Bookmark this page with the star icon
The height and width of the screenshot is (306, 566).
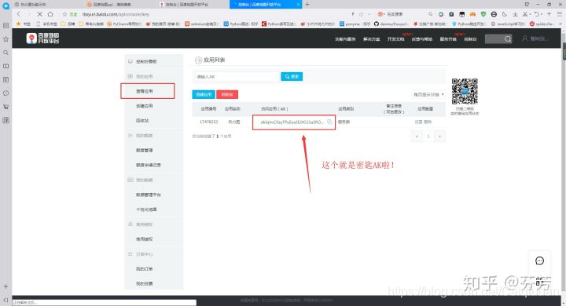coord(65,14)
